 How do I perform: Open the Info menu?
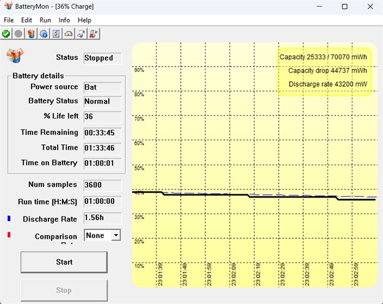pyautogui.click(x=64, y=20)
